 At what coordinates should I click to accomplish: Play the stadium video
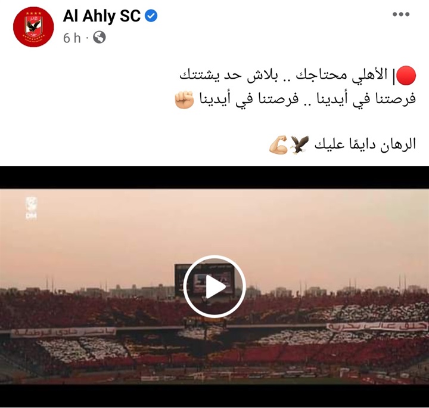[x=214, y=286]
